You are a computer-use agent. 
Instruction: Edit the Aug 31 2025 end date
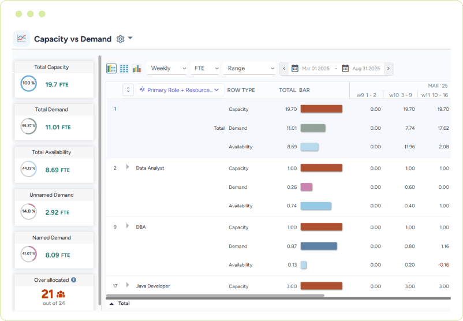[366, 69]
